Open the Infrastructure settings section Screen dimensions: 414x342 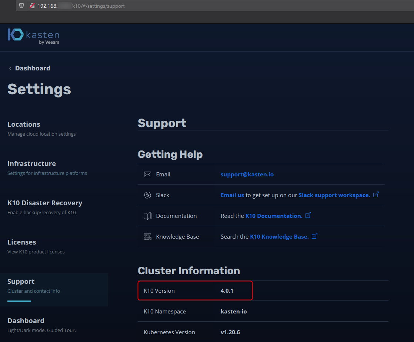pyautogui.click(x=31, y=164)
